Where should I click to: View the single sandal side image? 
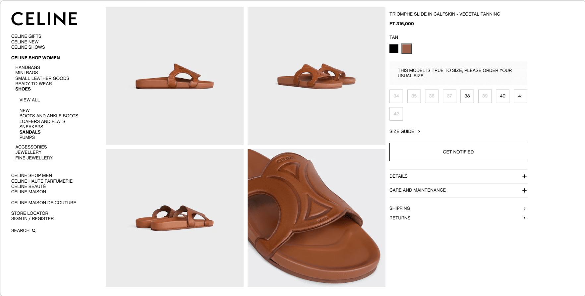click(x=174, y=76)
